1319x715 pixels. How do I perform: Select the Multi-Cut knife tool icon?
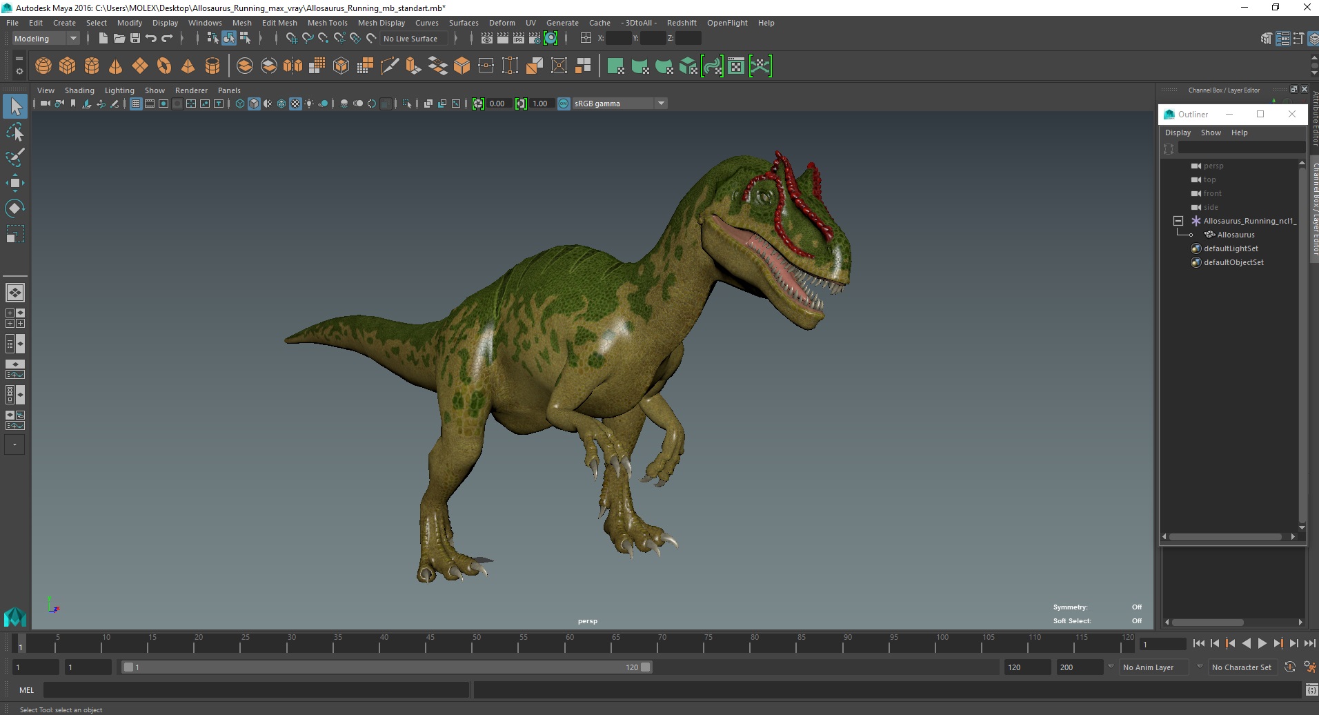click(389, 66)
